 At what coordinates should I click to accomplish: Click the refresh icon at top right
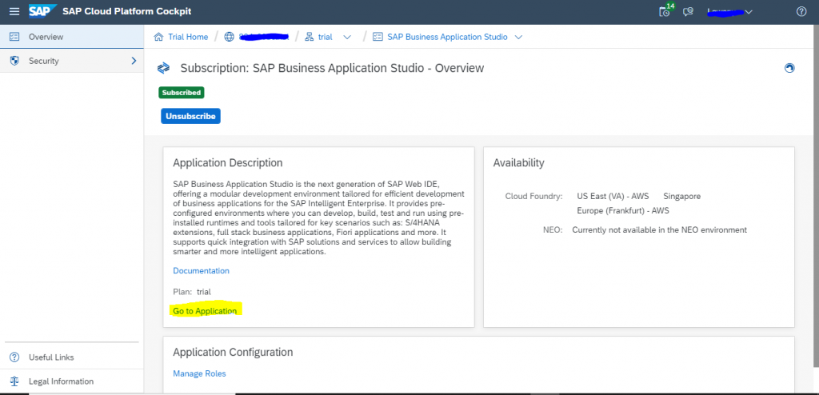pos(789,68)
